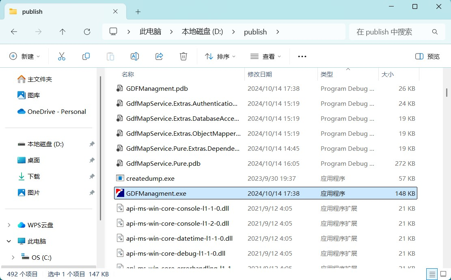Switch to large thumbnails view in status bar
Viewport: 451px width, 280px height.
(x=443, y=274)
